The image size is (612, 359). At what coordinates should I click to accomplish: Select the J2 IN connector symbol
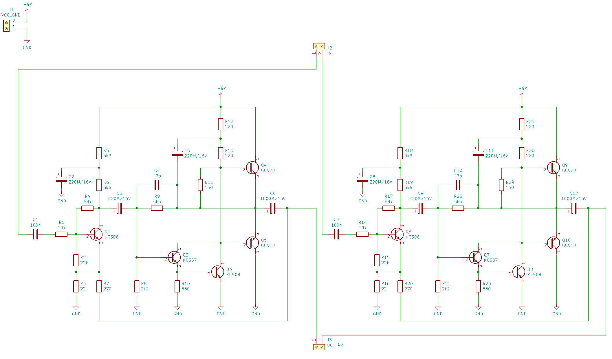click(319, 46)
